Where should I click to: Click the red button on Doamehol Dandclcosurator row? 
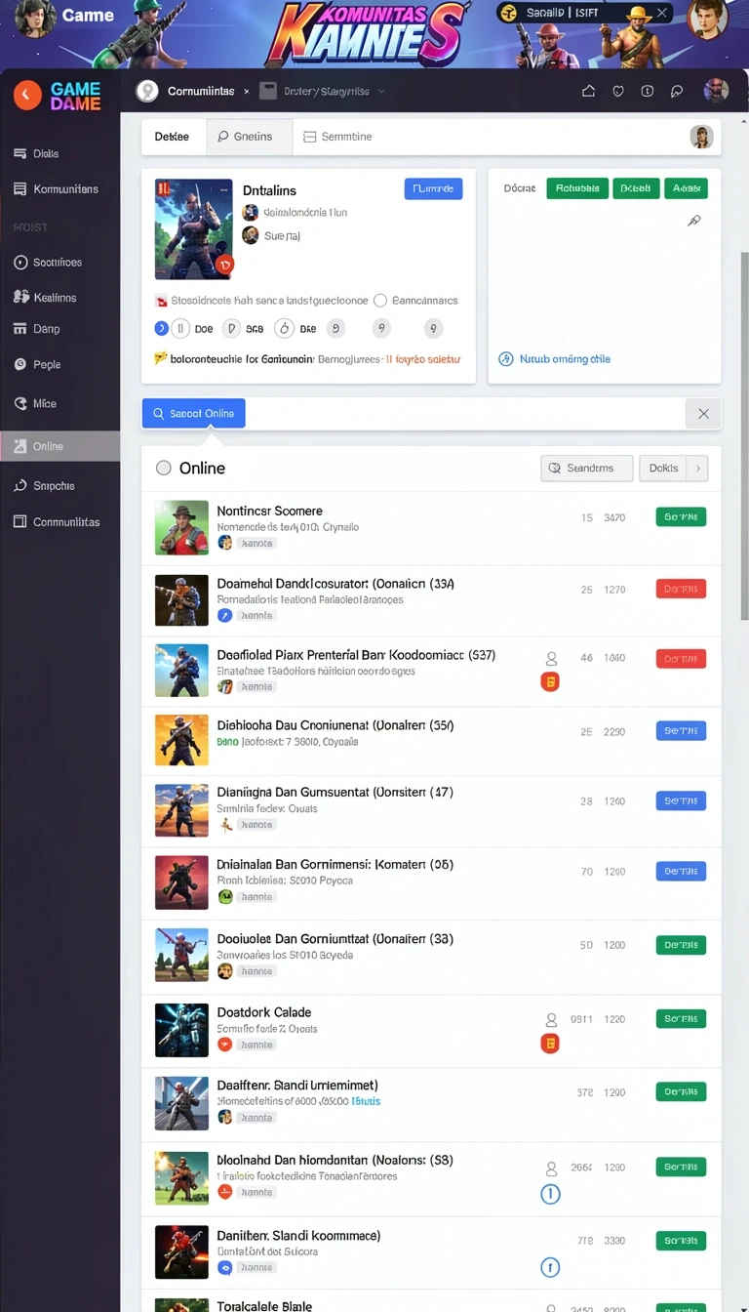point(681,589)
